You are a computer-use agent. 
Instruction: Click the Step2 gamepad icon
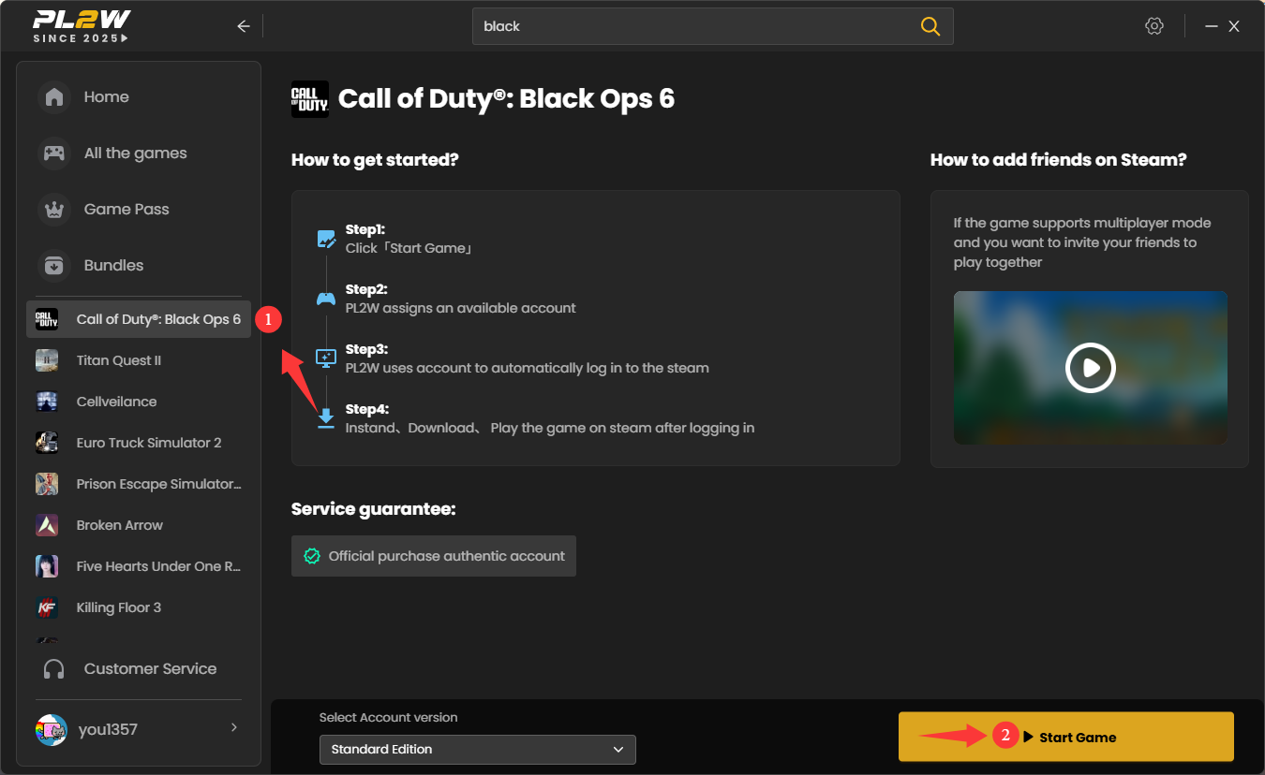[326, 299]
